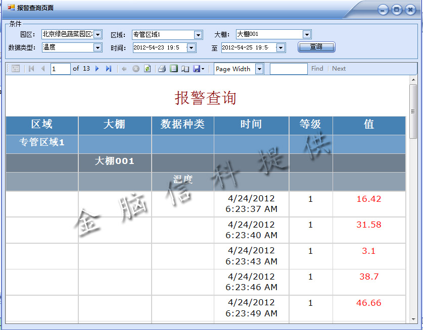Open the 数据类型 dropdown
Image resolution: width=423 pixels, height=330 pixels.
pos(98,47)
